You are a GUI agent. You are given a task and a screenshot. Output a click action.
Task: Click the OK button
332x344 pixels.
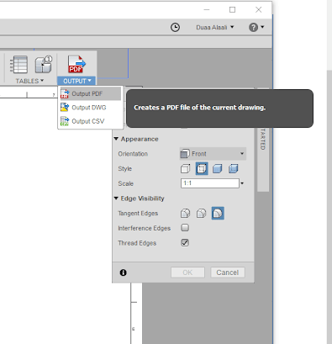click(187, 273)
